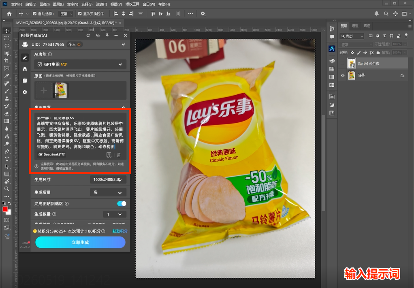
Task: Toggle the 自动选择 checkbox
Action: coord(34,14)
